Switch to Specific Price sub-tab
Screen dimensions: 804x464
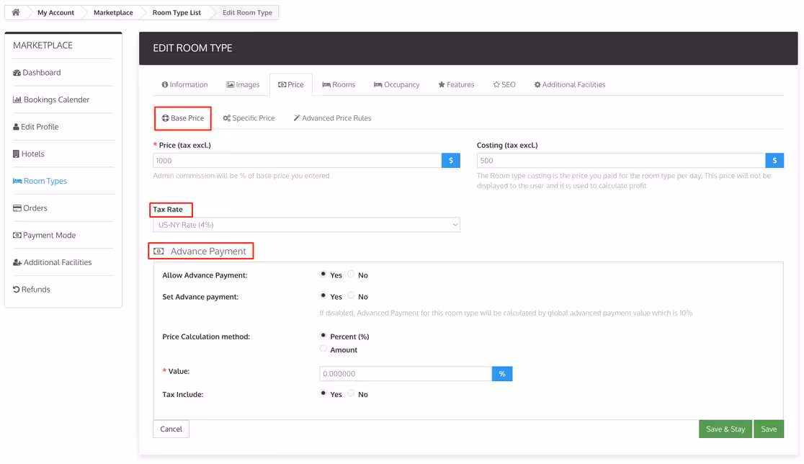tap(249, 118)
